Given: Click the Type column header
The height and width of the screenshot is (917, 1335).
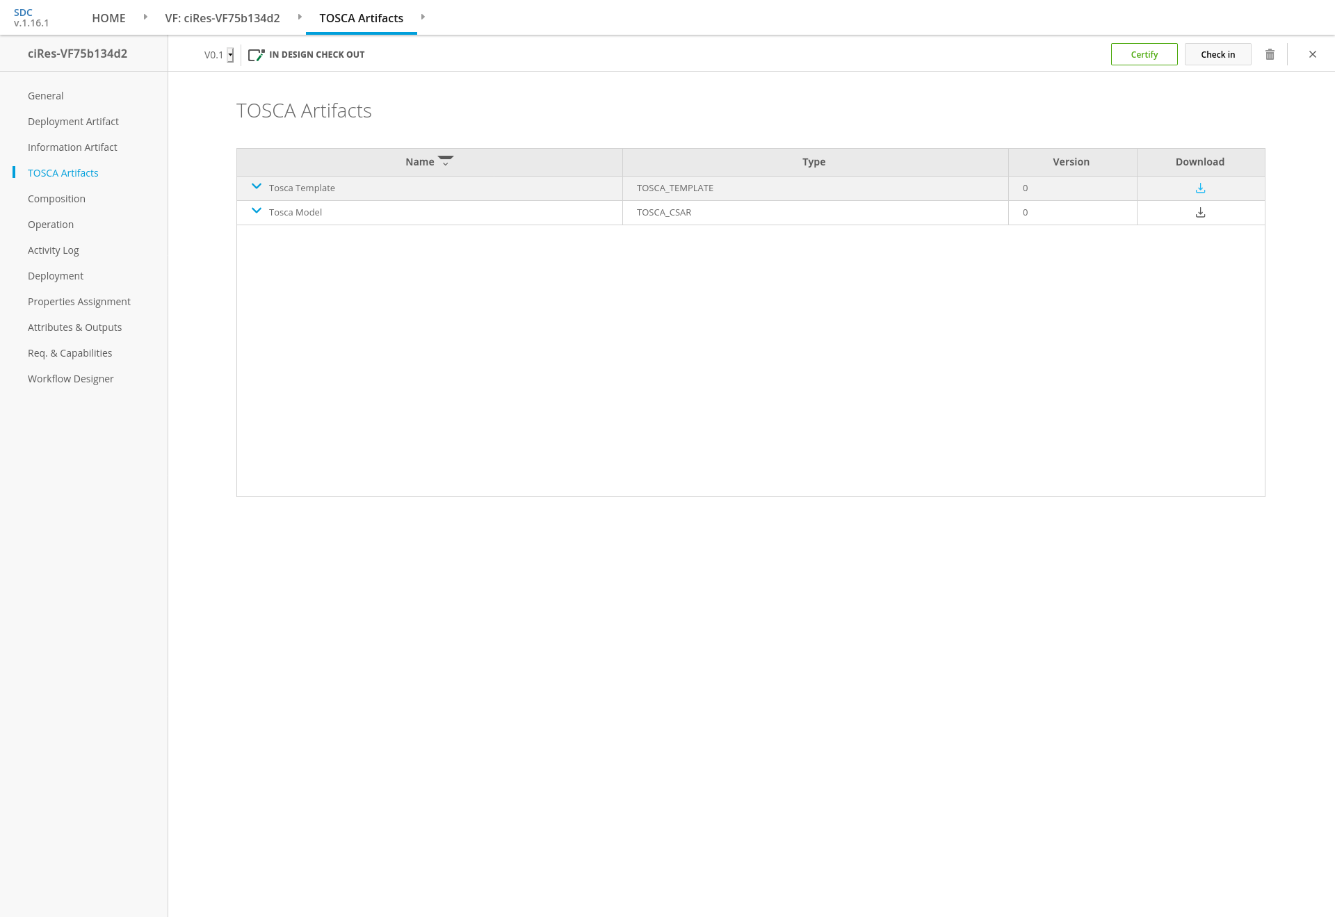Looking at the screenshot, I should pos(814,162).
